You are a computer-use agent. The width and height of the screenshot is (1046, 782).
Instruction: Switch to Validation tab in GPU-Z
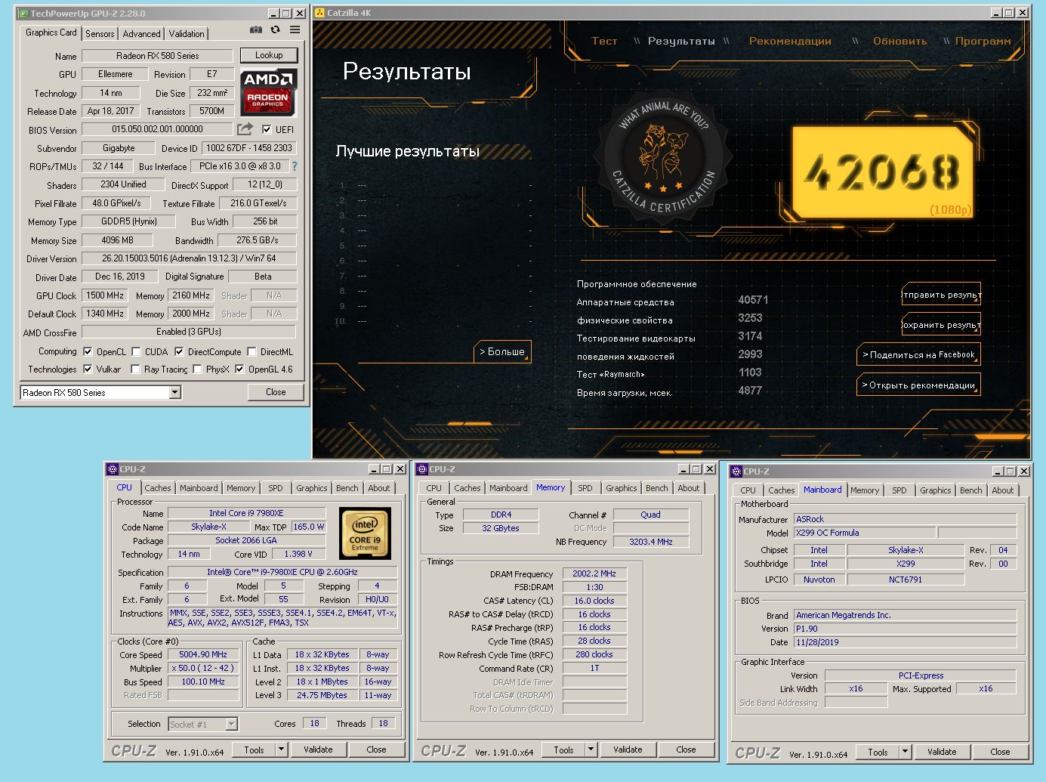click(187, 33)
